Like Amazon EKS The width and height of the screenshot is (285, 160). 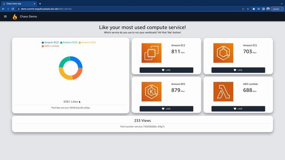pos(166,108)
